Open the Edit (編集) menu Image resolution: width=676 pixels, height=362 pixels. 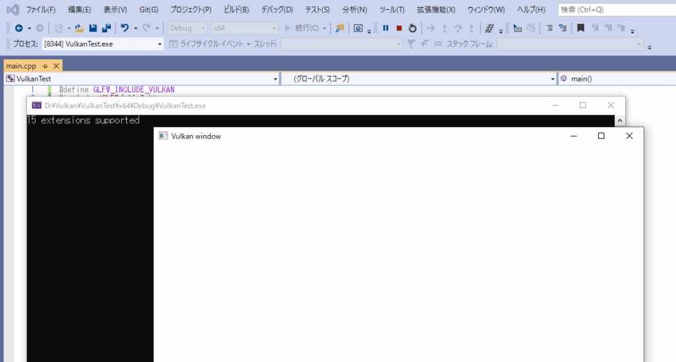[x=79, y=9]
